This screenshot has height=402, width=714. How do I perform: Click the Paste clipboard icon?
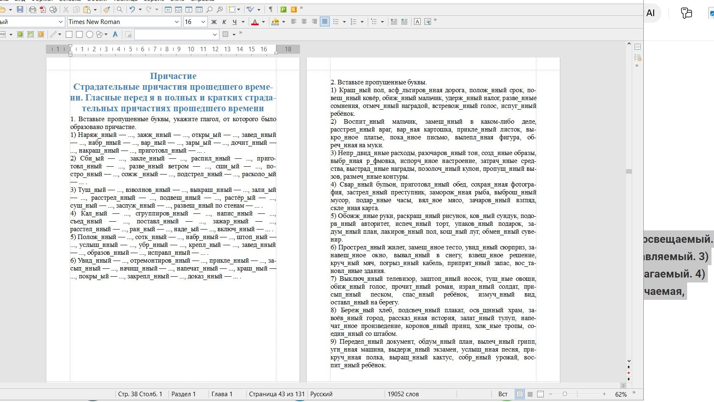pyautogui.click(x=87, y=9)
